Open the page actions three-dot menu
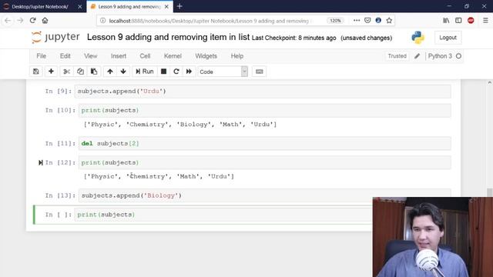Screen dimensions: 493x277 (357, 21)
